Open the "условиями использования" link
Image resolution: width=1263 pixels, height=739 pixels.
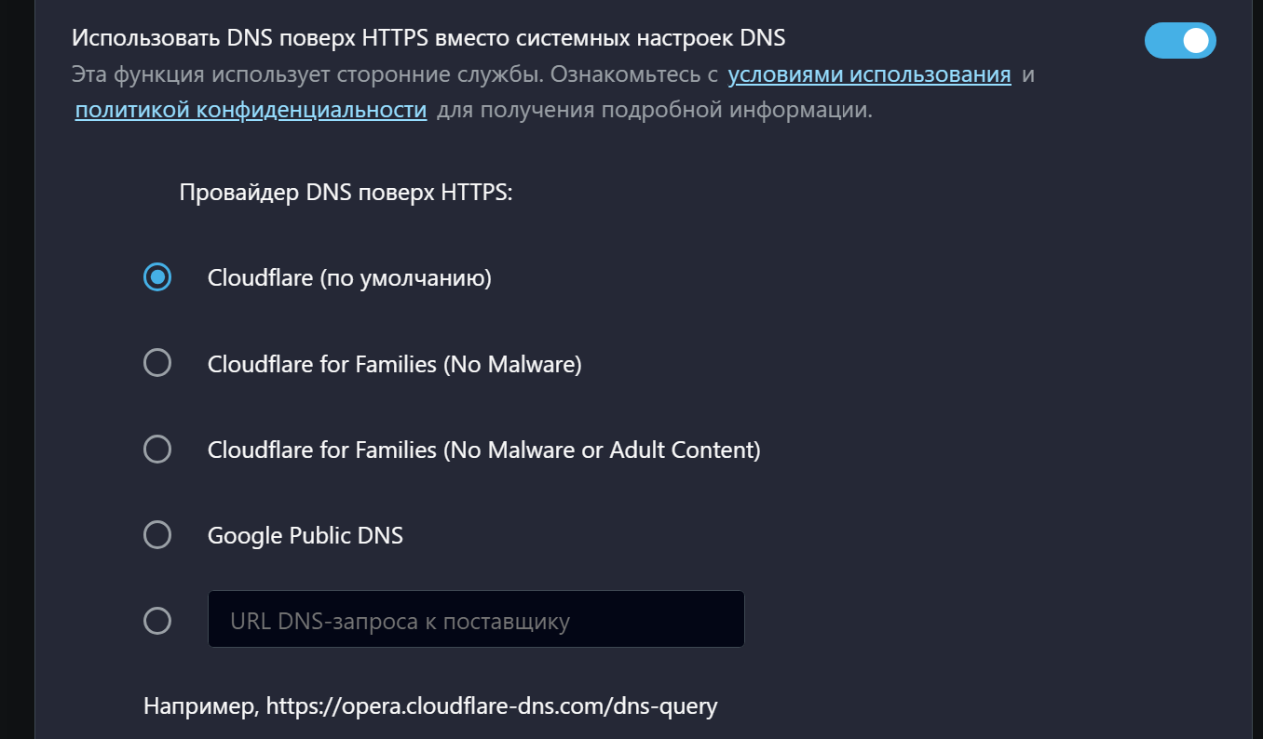[x=869, y=75]
